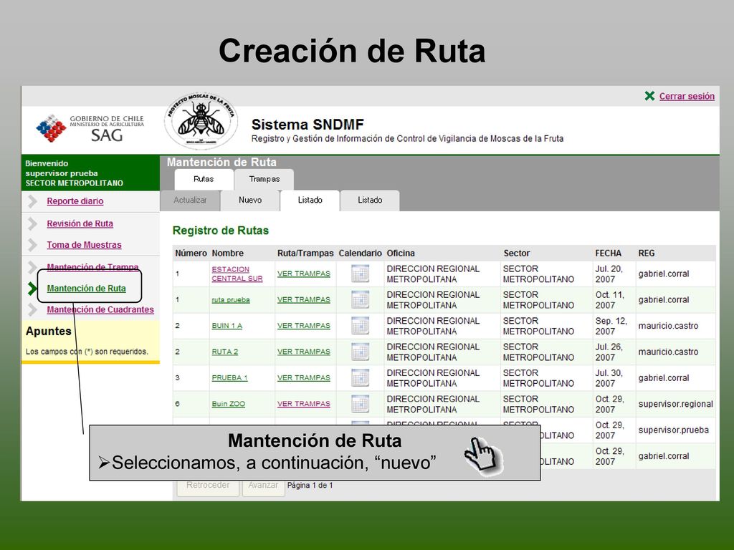This screenshot has width=734, height=550.
Task: Select the Nuevo sub-tab
Action: (250, 201)
